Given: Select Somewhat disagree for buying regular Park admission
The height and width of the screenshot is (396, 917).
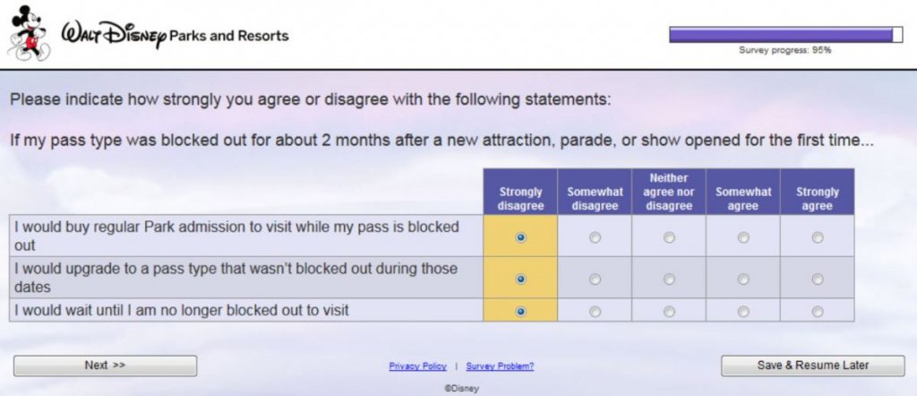Looking at the screenshot, I should pyautogui.click(x=595, y=237).
